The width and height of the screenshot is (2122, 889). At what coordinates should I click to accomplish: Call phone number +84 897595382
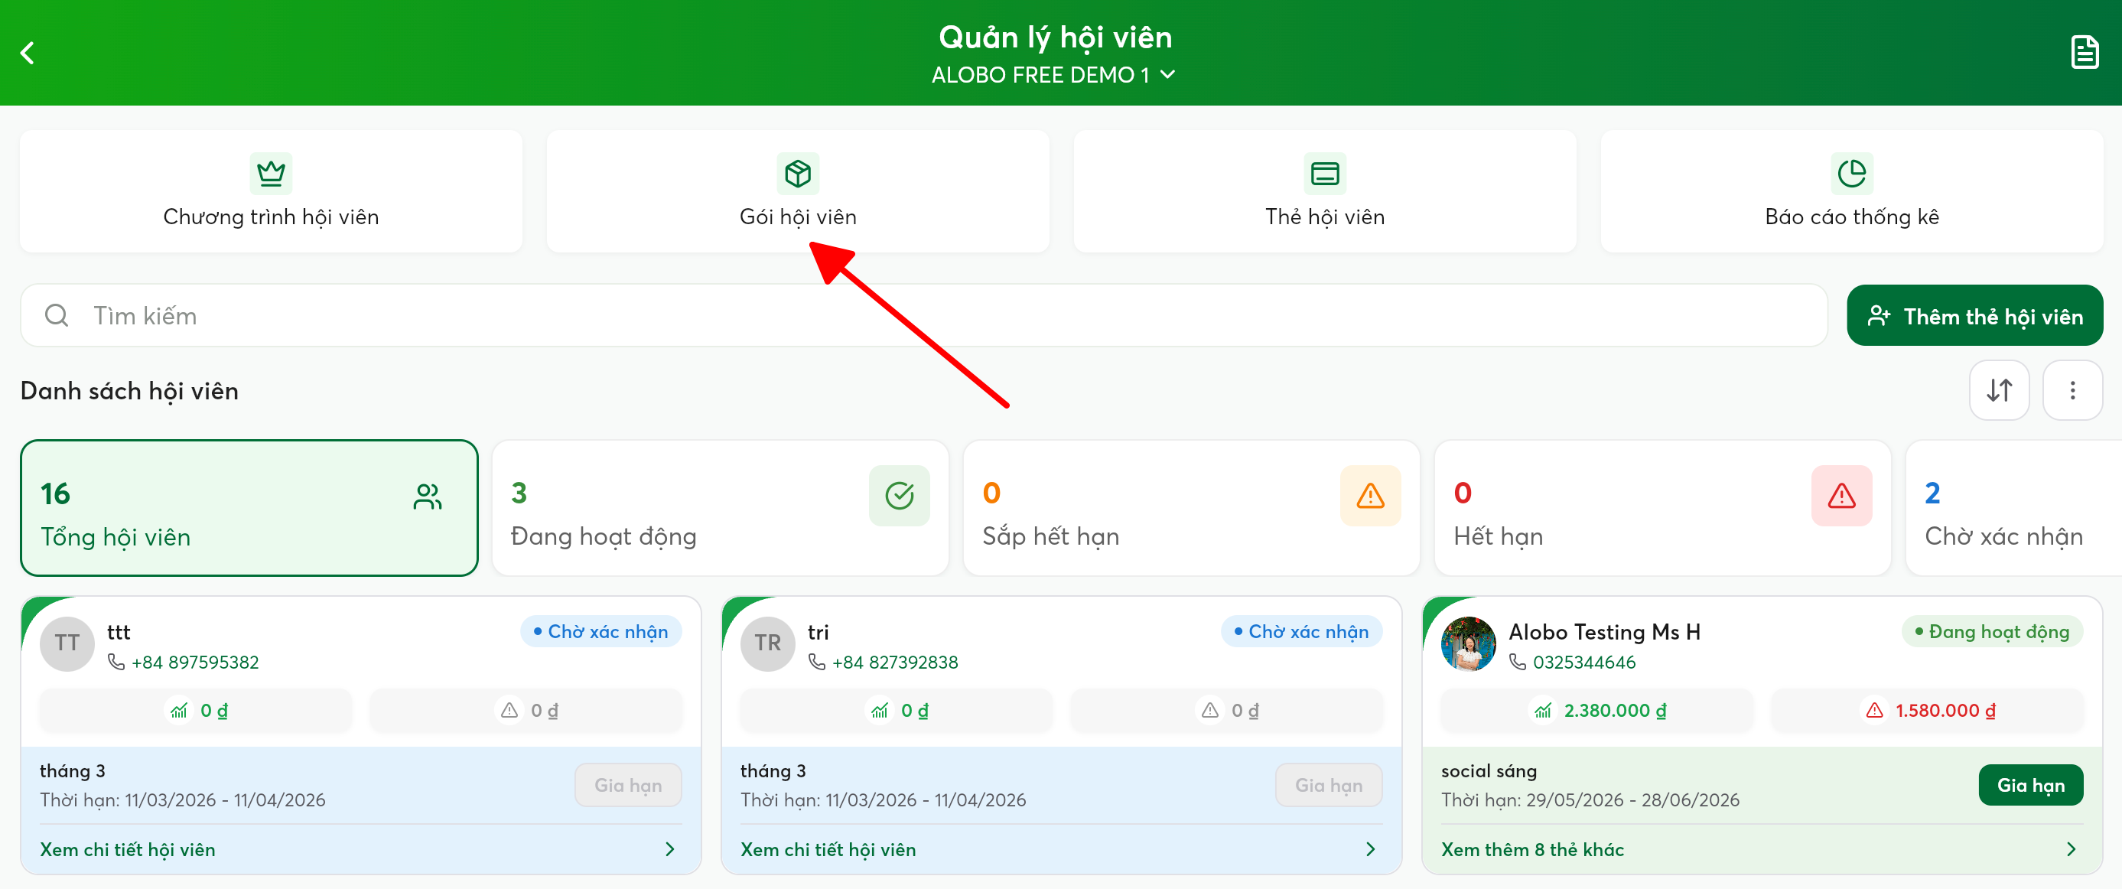tap(194, 663)
